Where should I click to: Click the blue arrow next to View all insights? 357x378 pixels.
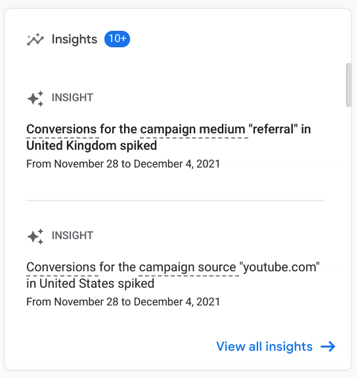[328, 347]
